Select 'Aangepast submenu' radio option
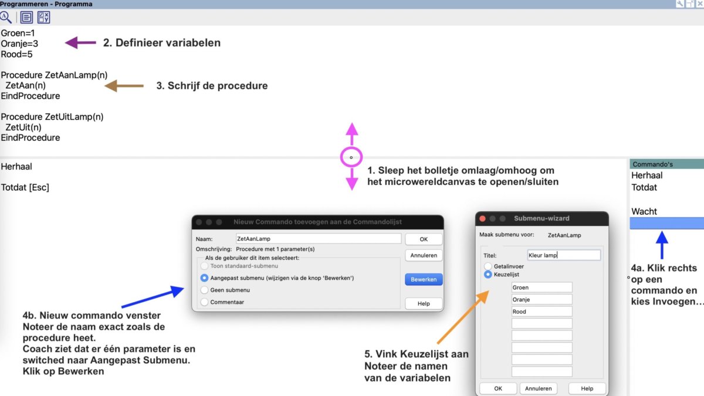Image resolution: width=704 pixels, height=396 pixels. [x=204, y=278]
